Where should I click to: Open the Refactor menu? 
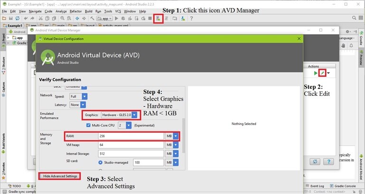75,11
